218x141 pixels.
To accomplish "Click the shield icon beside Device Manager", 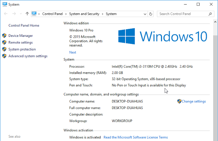I will tap(4, 36).
